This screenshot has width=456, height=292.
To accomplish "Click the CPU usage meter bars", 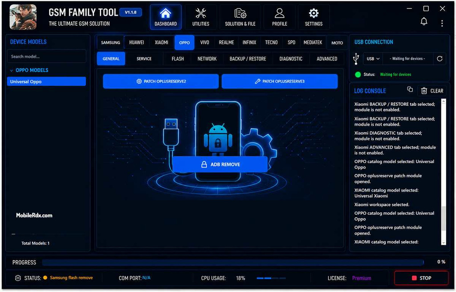I will tap(271, 278).
